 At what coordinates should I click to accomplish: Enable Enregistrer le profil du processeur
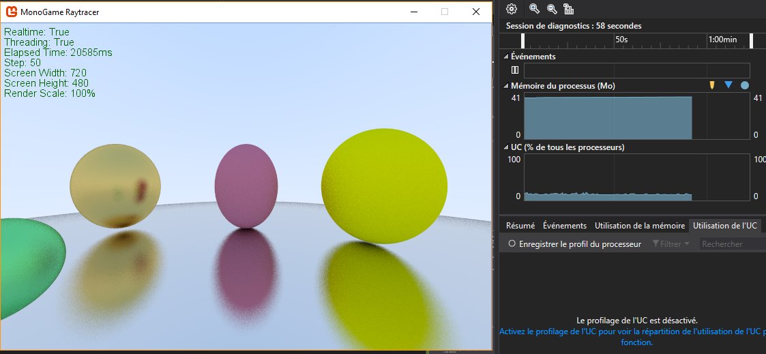[x=575, y=244]
